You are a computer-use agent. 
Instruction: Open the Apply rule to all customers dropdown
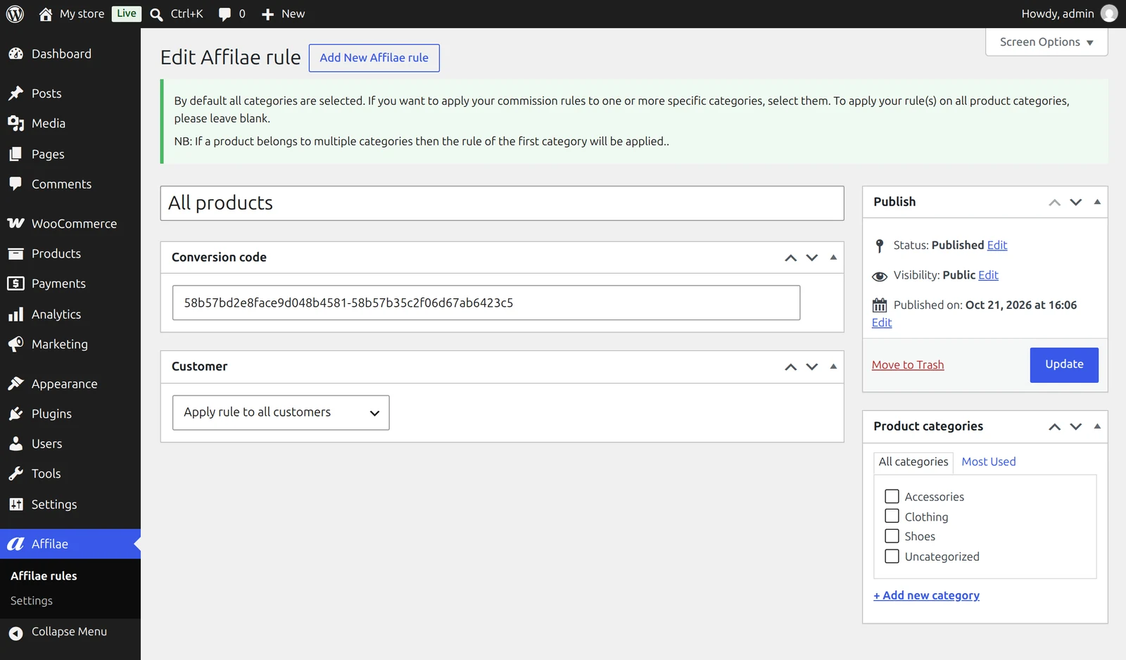pos(281,412)
